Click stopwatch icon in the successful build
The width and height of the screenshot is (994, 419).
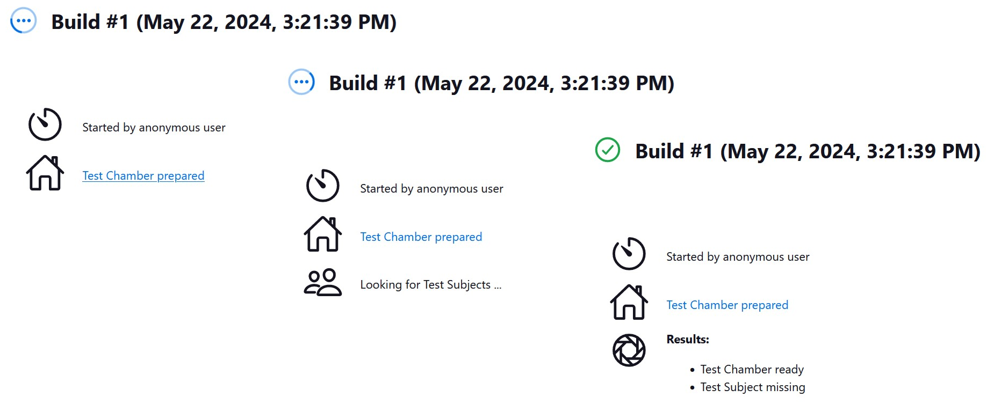[x=629, y=254]
